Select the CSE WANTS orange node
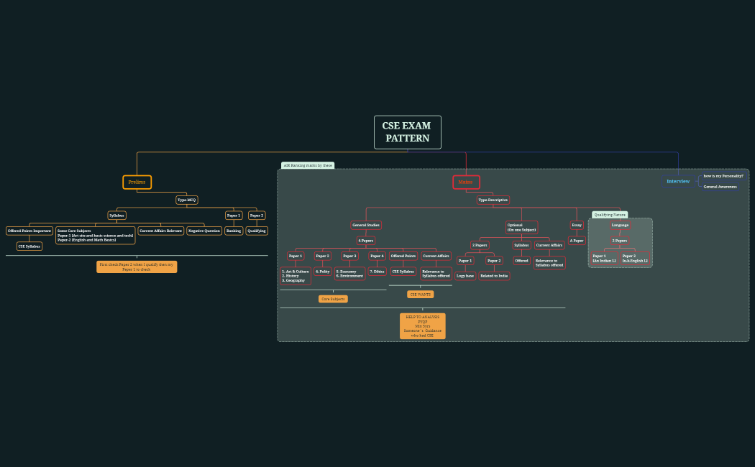The height and width of the screenshot is (467, 755). pyautogui.click(x=421, y=295)
